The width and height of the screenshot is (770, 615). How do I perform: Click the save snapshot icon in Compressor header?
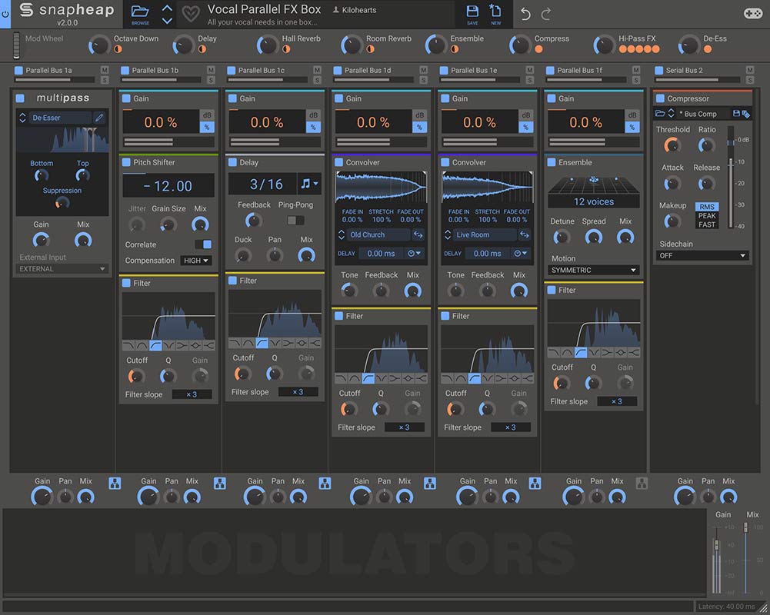coord(736,113)
